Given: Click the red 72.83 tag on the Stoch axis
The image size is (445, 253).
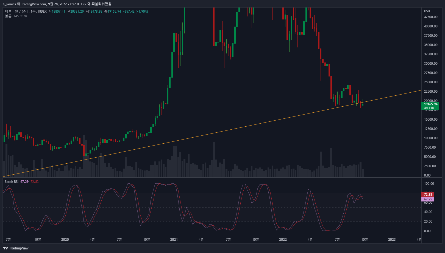Looking at the screenshot, I should point(428,195).
